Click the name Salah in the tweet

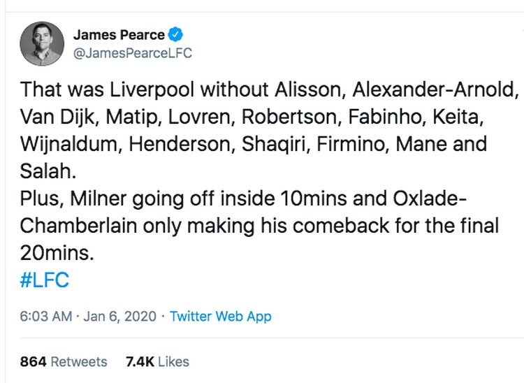pyautogui.click(x=43, y=172)
